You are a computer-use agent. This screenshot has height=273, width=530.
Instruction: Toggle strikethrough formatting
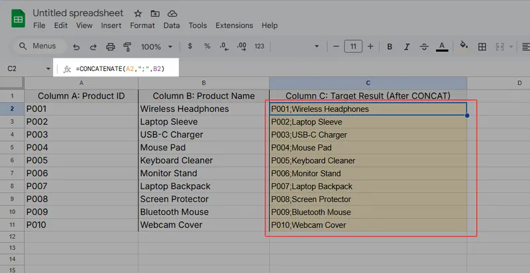tap(424, 46)
